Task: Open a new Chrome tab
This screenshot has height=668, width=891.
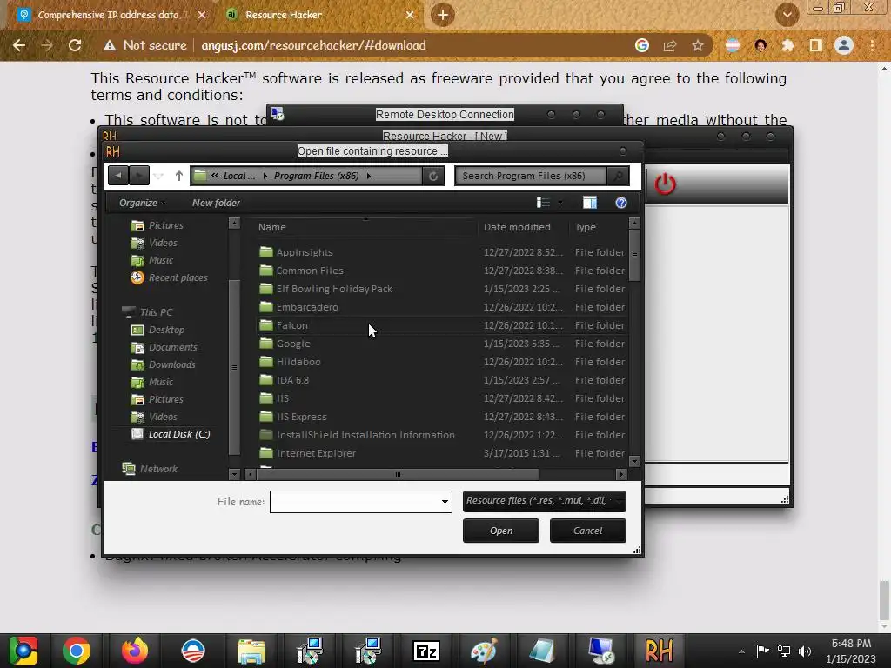Action: point(443,15)
